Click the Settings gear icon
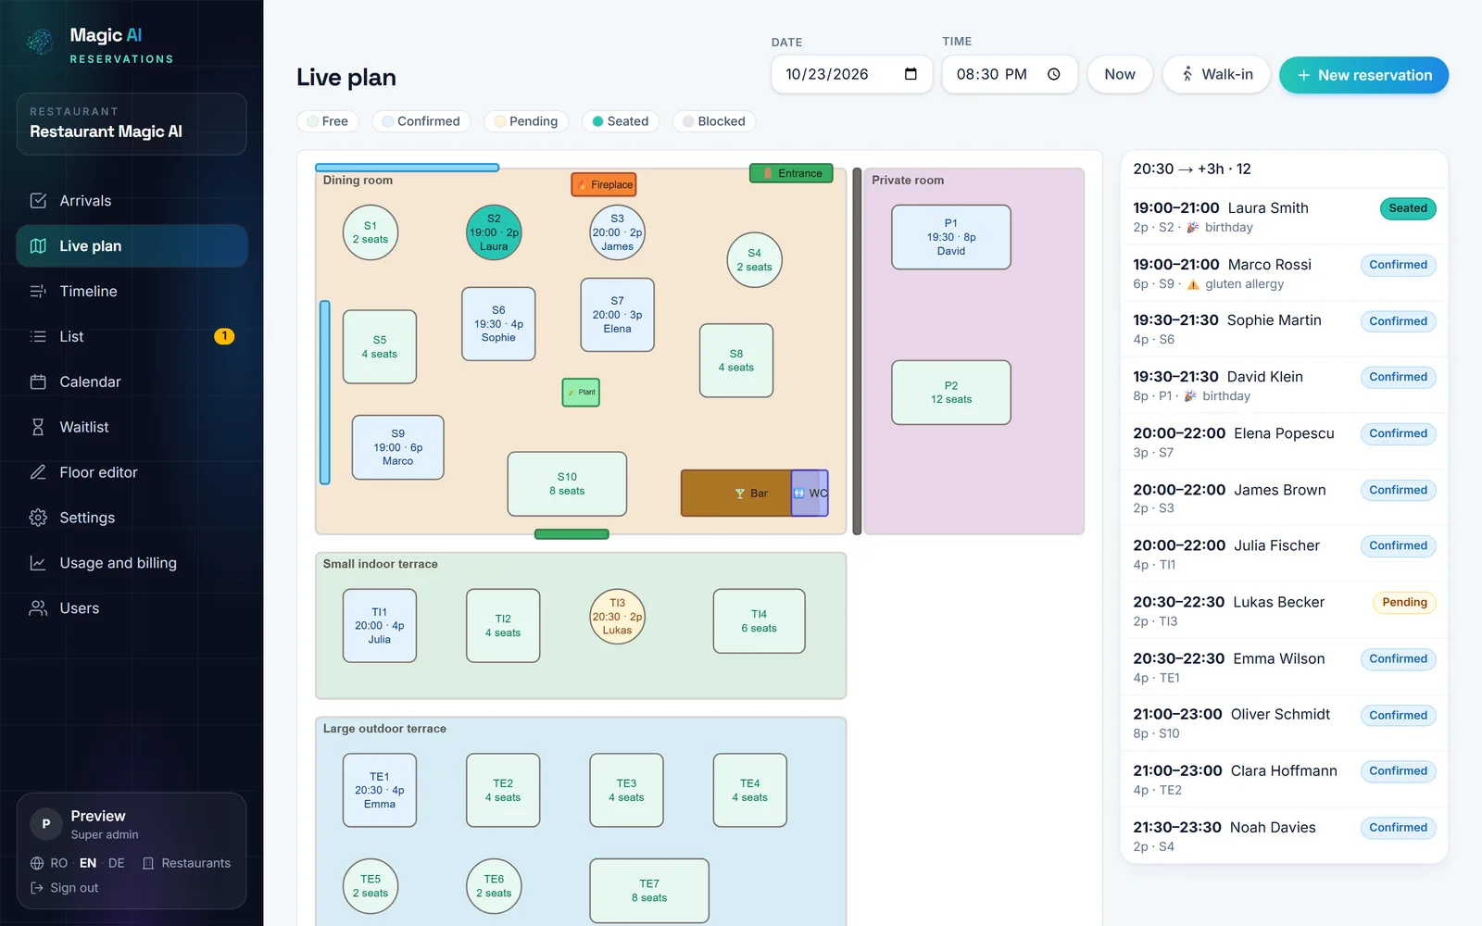Screen dimensions: 1482x926 click(38, 518)
